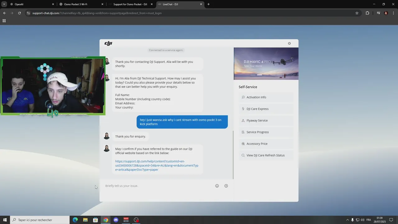
Task: Close the OpenAI tab
Action: [53, 4]
